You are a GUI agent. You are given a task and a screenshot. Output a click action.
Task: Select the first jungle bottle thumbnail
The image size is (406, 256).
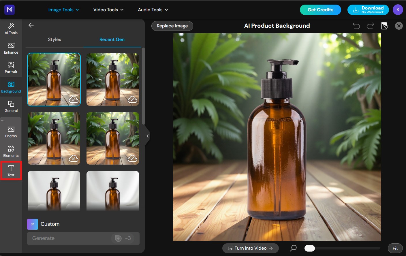pos(54,80)
